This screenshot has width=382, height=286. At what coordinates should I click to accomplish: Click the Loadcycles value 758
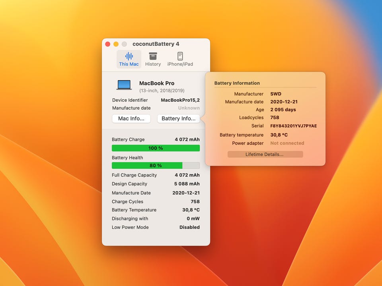(x=275, y=118)
